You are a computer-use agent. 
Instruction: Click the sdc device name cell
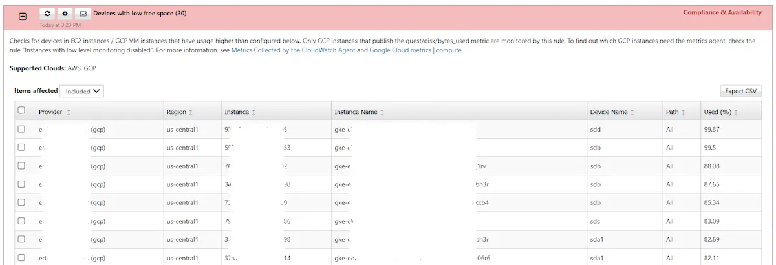click(596, 221)
